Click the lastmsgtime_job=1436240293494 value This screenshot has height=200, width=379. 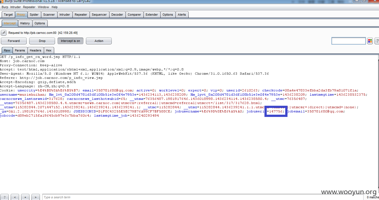(126, 116)
